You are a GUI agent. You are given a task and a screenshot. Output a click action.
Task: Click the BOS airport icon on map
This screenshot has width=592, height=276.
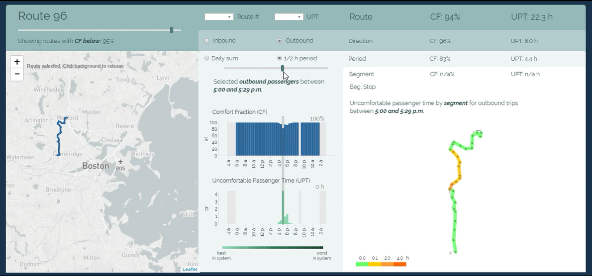pyautogui.click(x=120, y=163)
